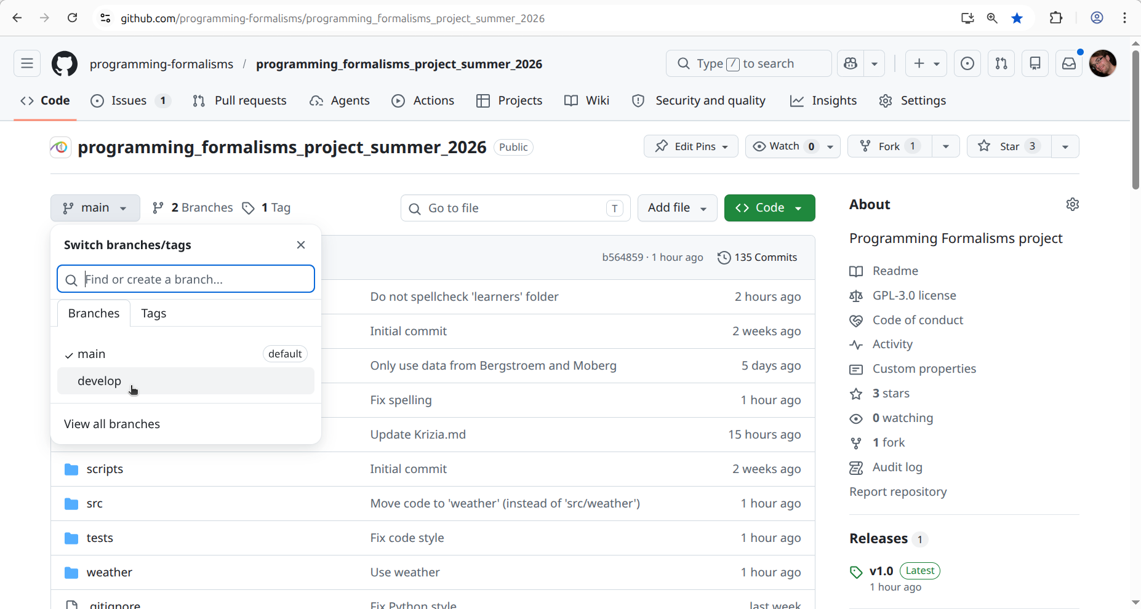
Task: Open the browser zoom magnifier icon
Action: [x=992, y=18]
